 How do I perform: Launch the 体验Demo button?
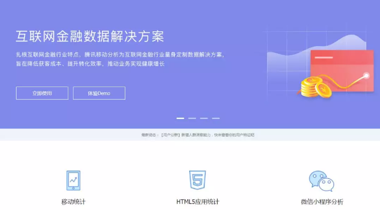tap(99, 93)
